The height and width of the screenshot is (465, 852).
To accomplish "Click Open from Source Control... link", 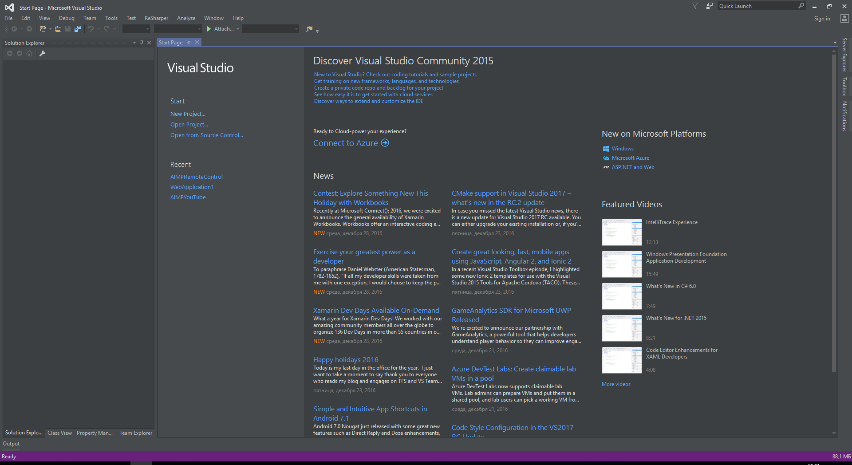I will pos(207,135).
